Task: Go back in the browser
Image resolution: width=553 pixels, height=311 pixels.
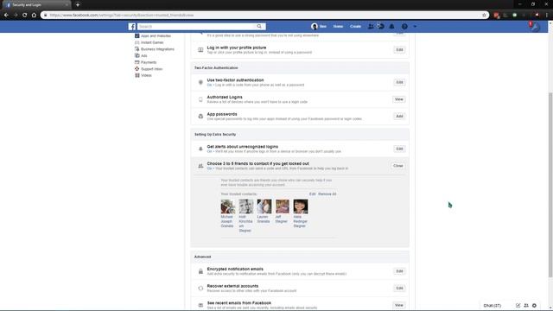Action: [x=6, y=16]
